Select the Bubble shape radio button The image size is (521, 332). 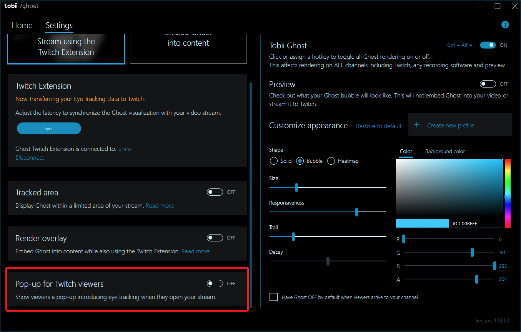click(x=300, y=161)
